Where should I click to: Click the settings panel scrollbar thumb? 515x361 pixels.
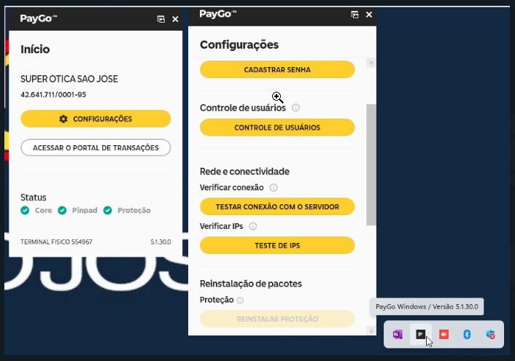[x=371, y=164]
